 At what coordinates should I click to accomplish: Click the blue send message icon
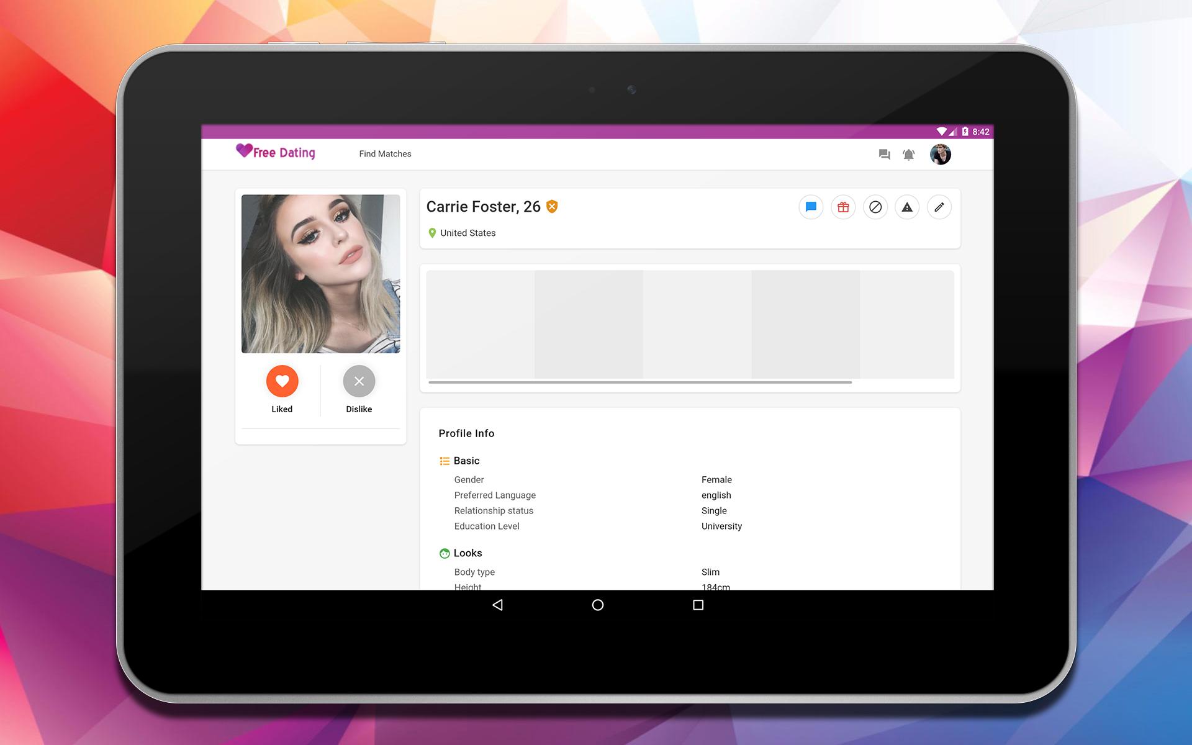pos(811,207)
